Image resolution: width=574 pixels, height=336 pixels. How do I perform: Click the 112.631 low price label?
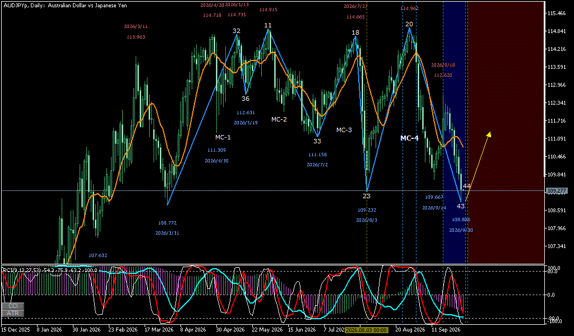pos(246,113)
